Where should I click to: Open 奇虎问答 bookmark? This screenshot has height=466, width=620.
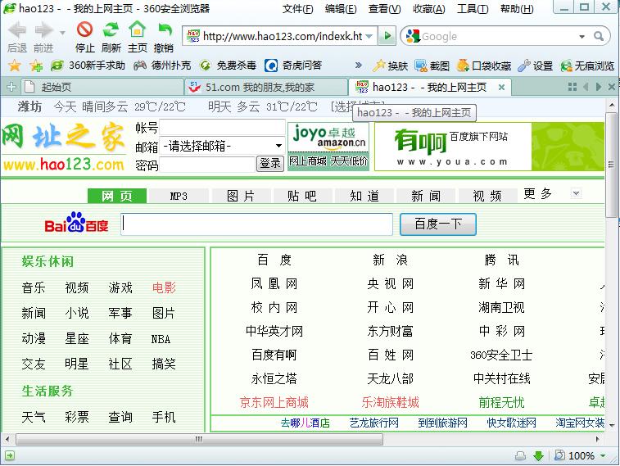(293, 66)
